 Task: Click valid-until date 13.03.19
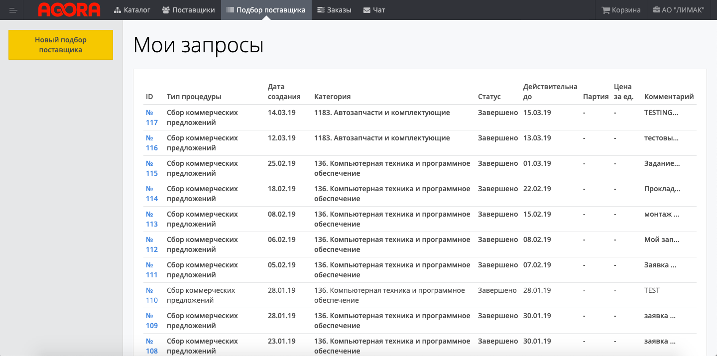coord(537,138)
